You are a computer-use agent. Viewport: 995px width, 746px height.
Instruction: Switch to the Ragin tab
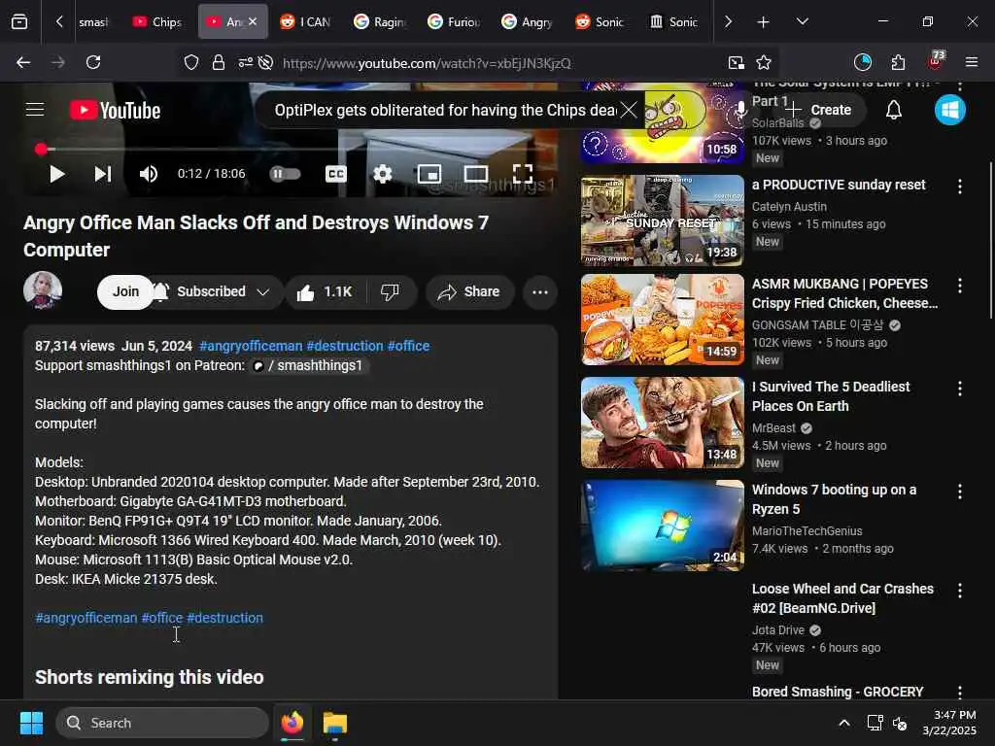[x=380, y=22]
